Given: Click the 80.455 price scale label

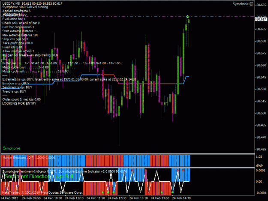Looking at the screenshot, I should coord(261,149).
